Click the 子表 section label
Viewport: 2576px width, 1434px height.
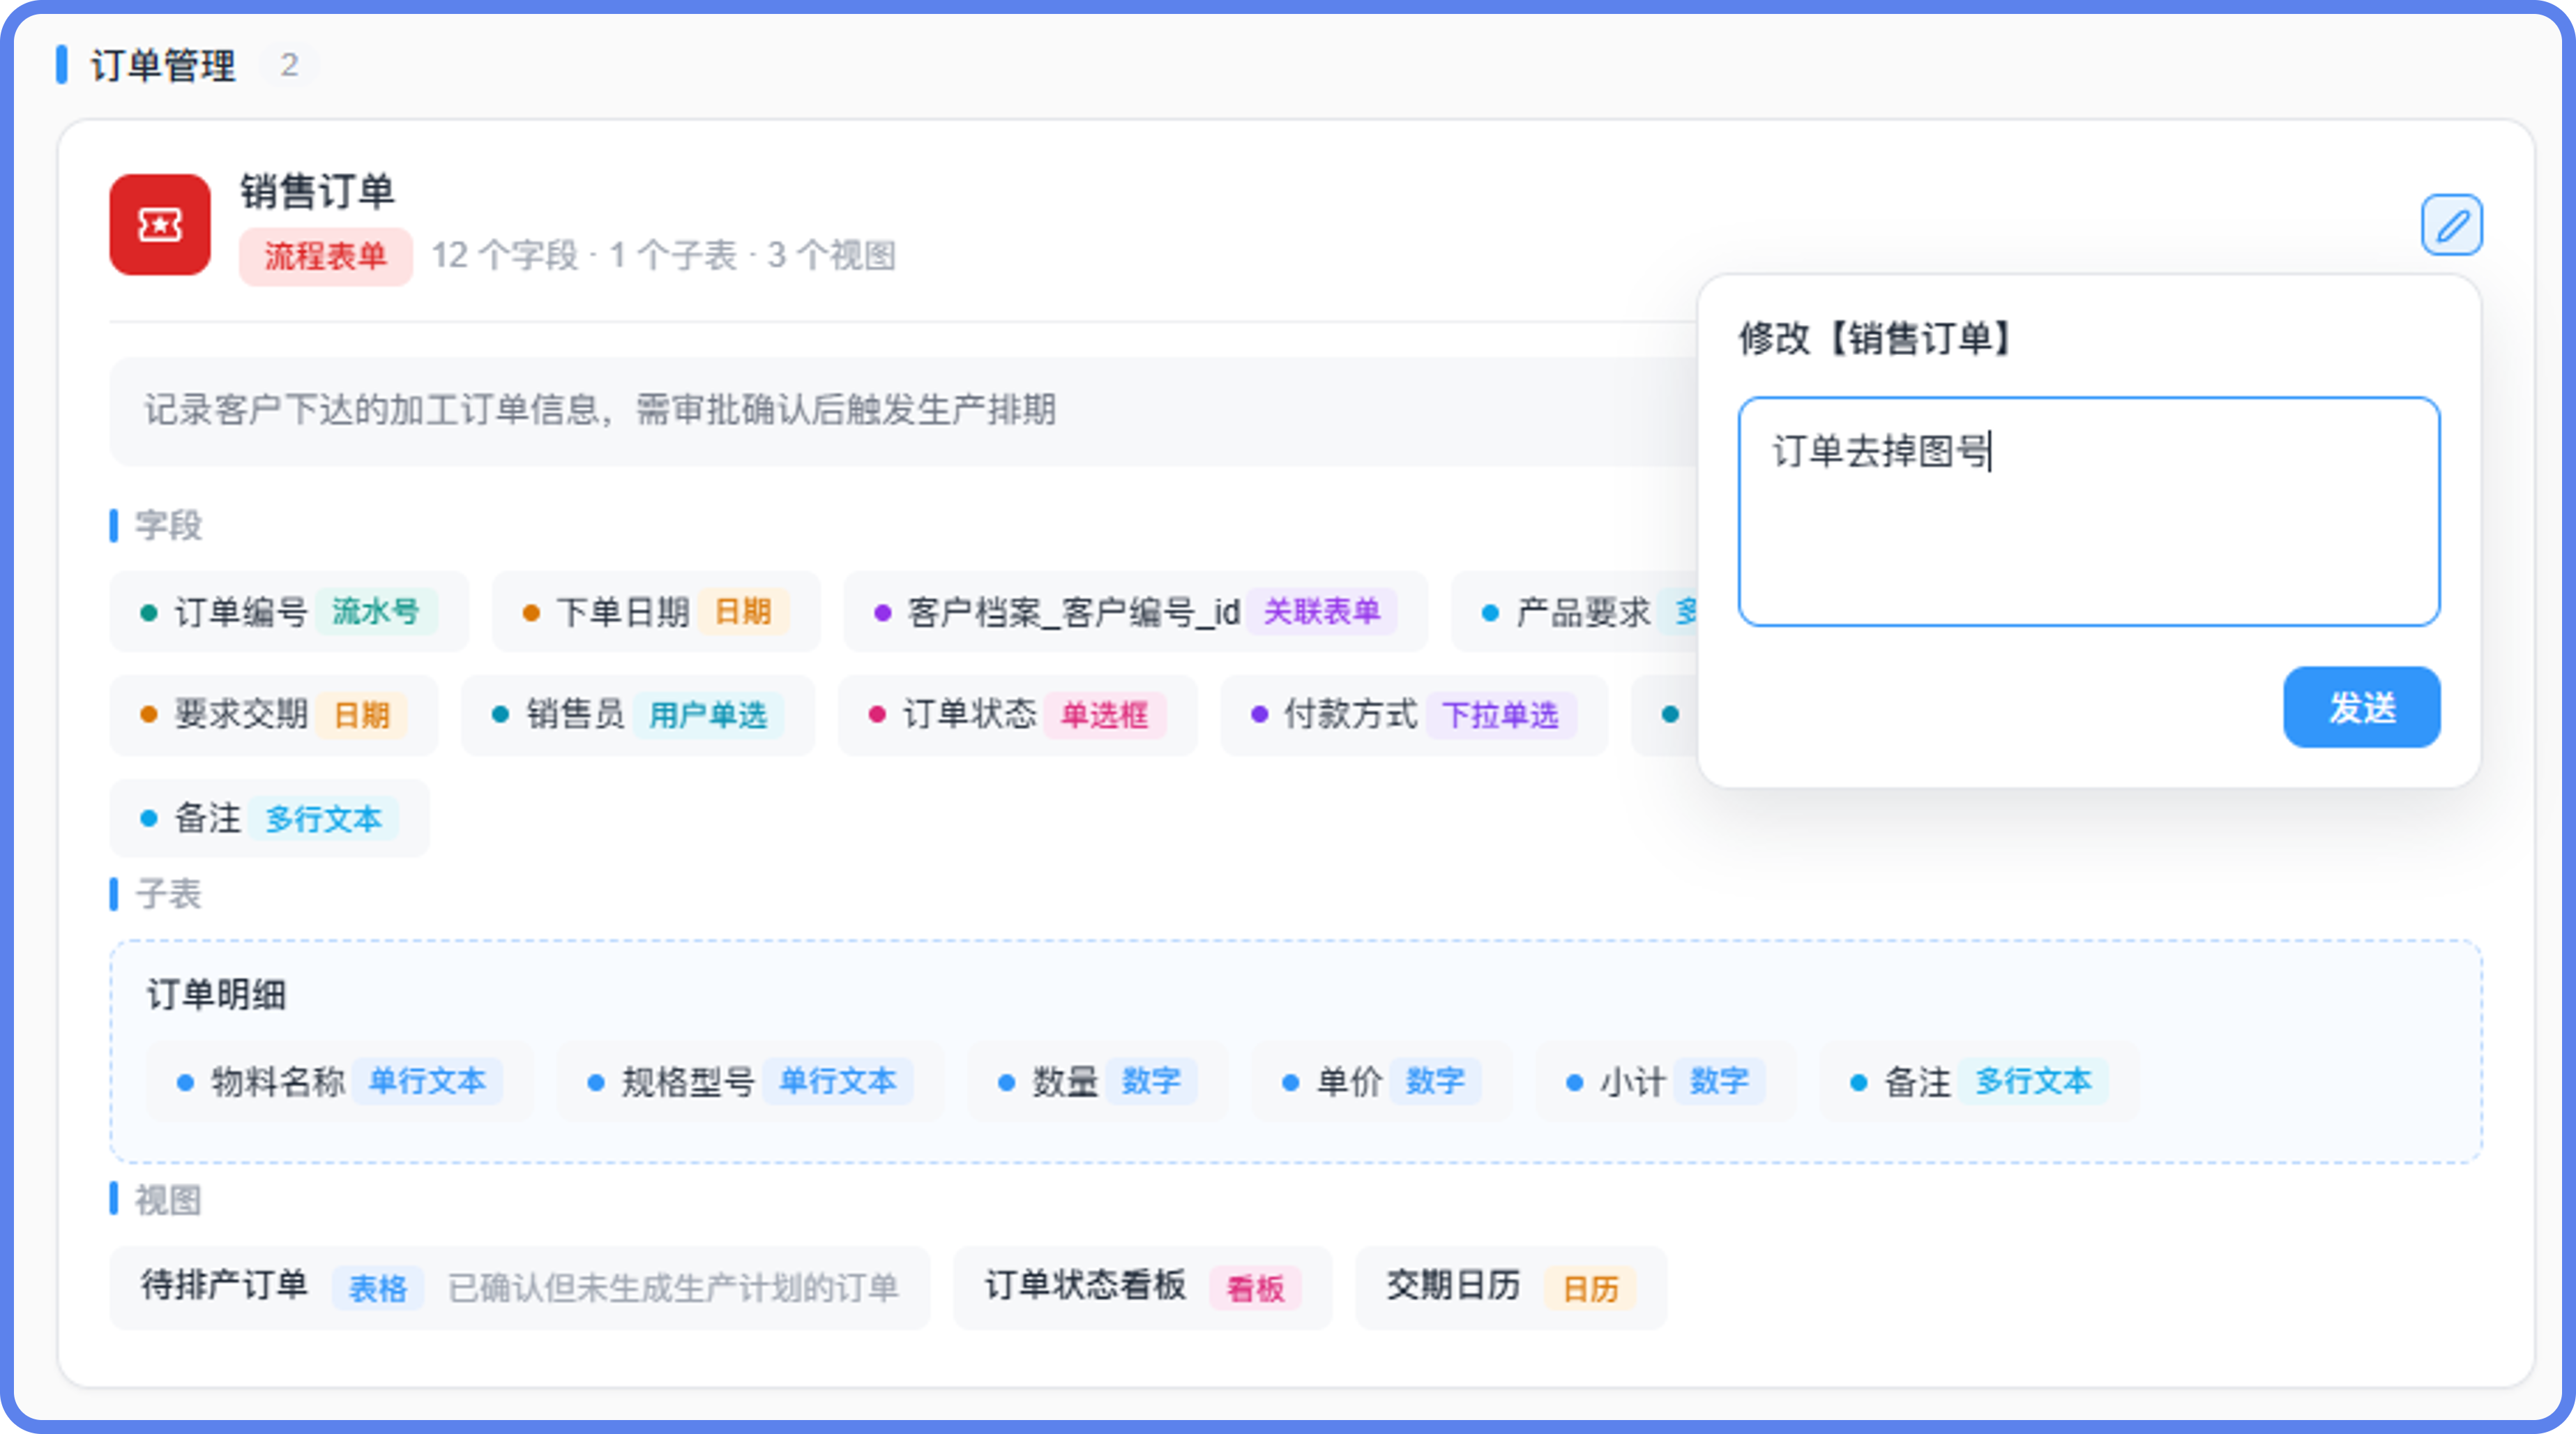(169, 894)
